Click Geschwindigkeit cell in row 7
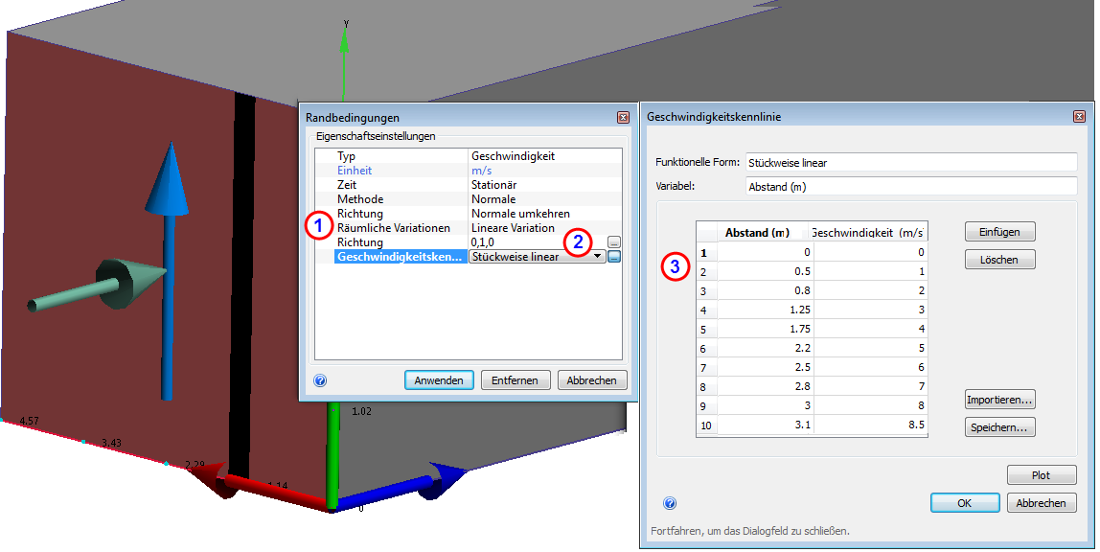Screen dimensions: 1100x552 tap(871, 368)
